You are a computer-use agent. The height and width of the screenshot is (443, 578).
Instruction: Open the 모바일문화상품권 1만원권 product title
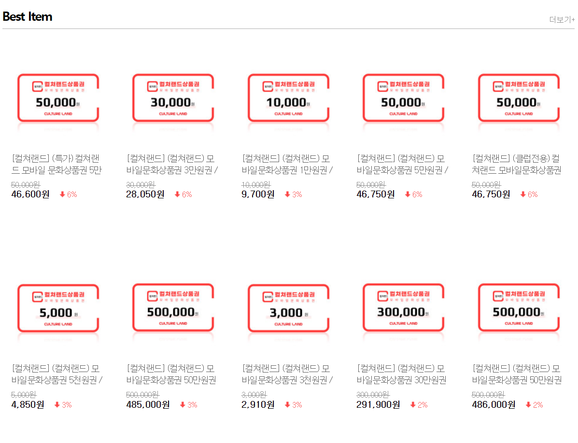coord(288,164)
